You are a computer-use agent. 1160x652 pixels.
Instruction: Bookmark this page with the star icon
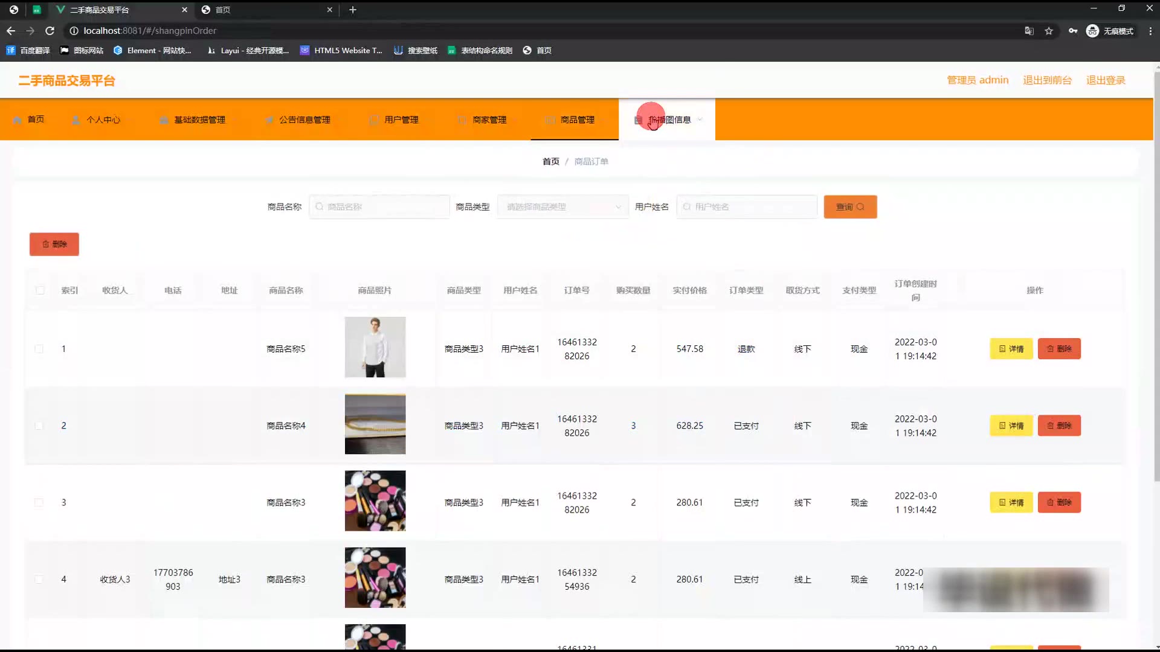pos(1049,31)
